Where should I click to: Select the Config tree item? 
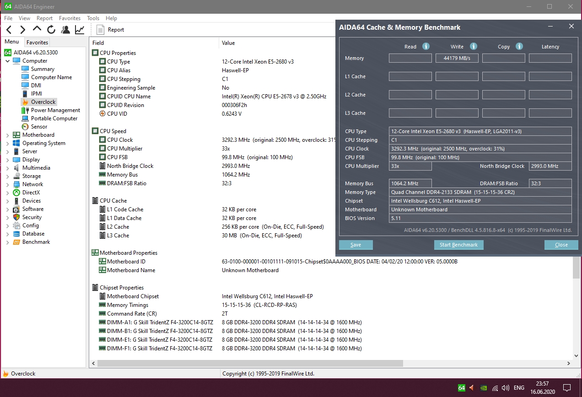pyautogui.click(x=30, y=225)
